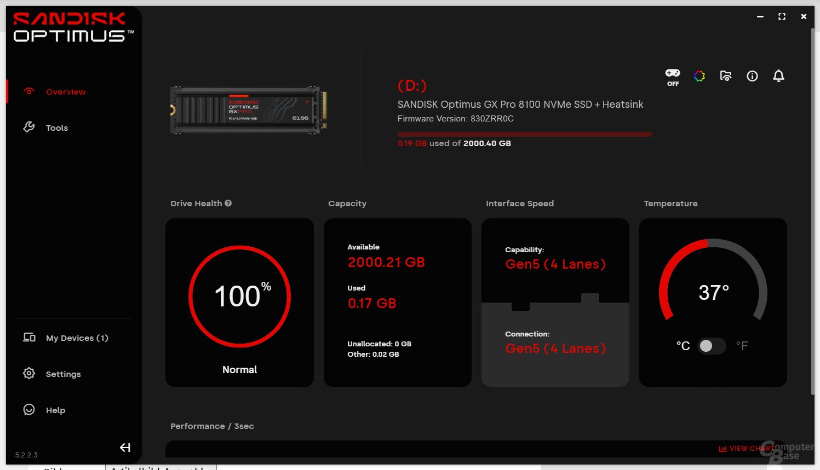The height and width of the screenshot is (470, 820).
Task: Click the SSD product image thumbnail
Action: click(249, 110)
